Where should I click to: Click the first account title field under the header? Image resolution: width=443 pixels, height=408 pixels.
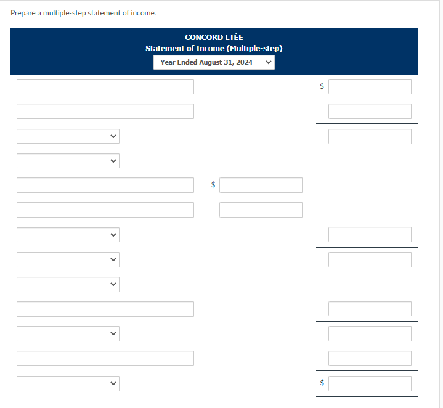[x=105, y=86]
